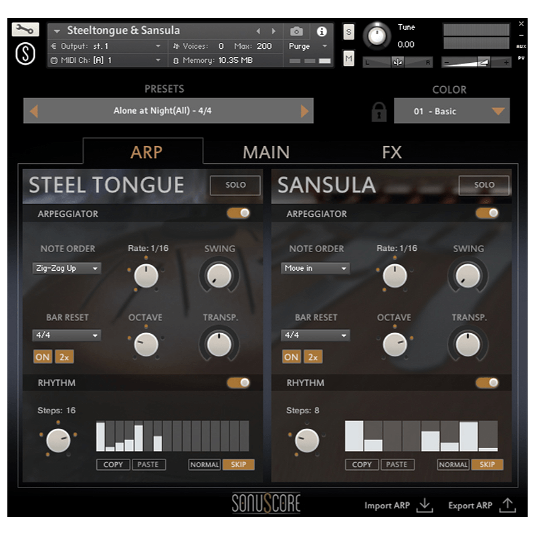Click Sansula rhythm PASTE button
535x535 pixels.
[x=397, y=465]
